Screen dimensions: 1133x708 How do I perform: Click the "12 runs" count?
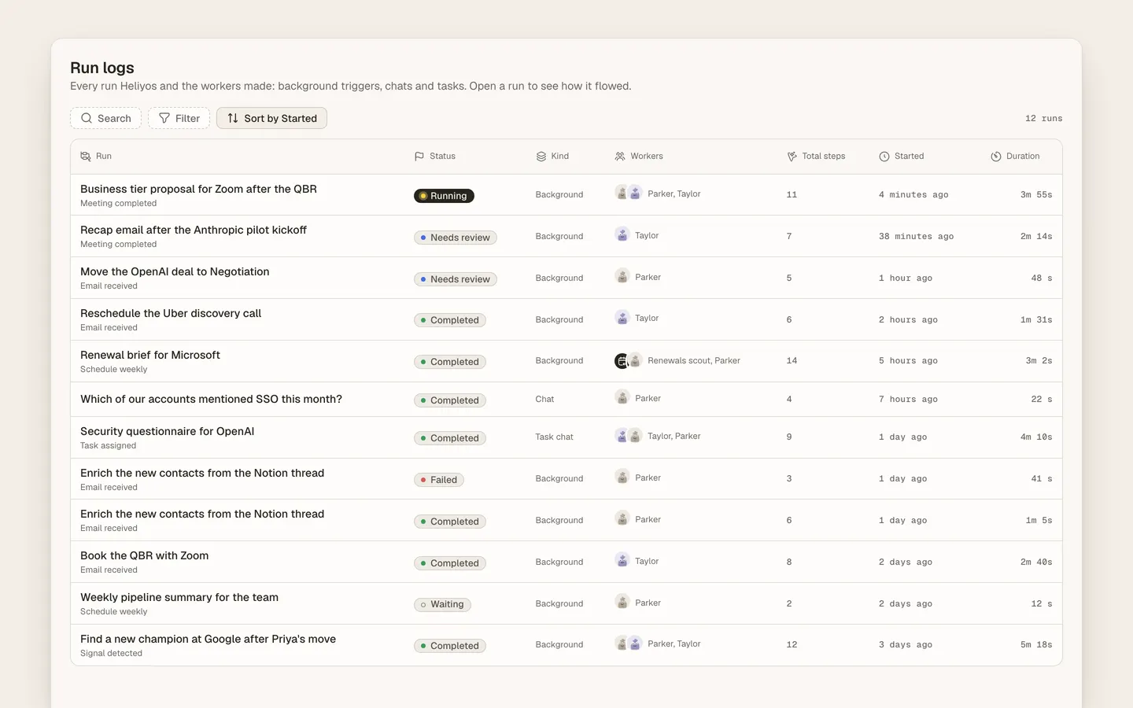coord(1043,119)
